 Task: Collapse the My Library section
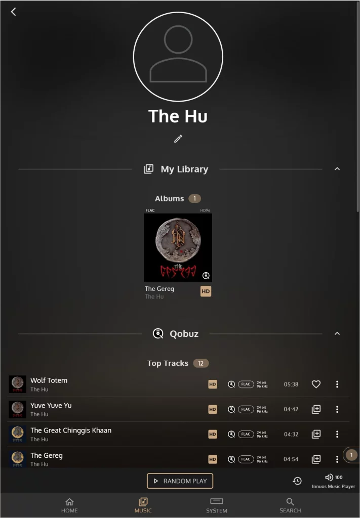337,169
